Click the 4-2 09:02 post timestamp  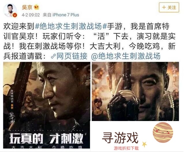tap(31, 15)
